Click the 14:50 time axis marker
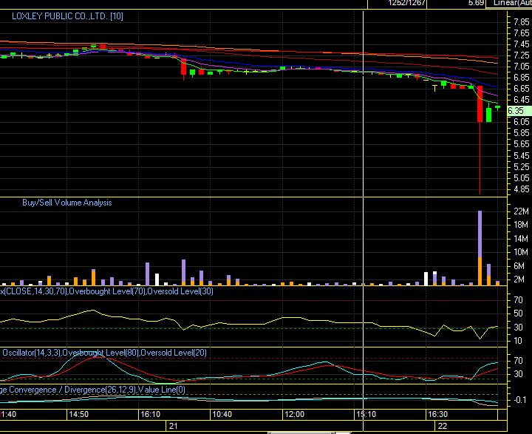This screenshot has width=532, height=434. (79, 414)
